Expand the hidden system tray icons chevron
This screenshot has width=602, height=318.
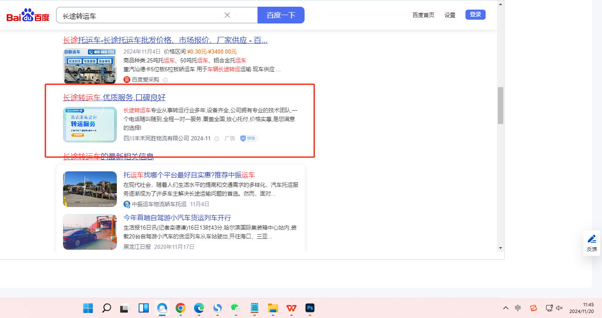pyautogui.click(x=506, y=308)
